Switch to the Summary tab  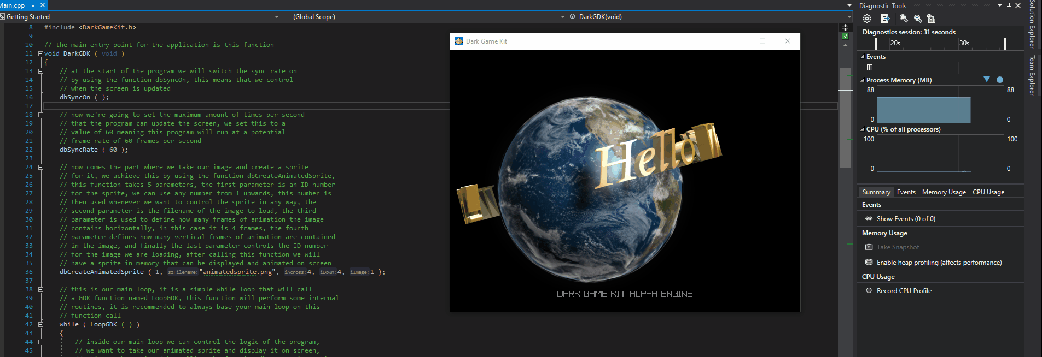(876, 192)
